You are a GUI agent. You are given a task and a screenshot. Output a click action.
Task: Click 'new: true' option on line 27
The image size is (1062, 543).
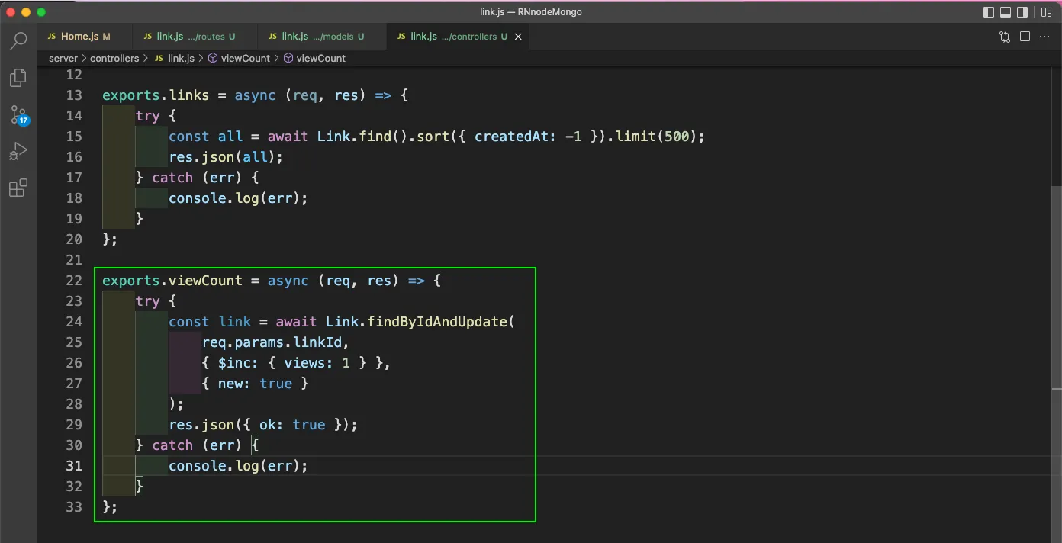pyautogui.click(x=255, y=384)
